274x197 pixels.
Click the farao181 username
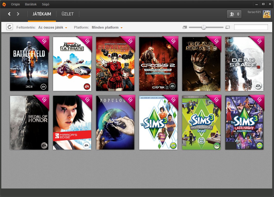(254, 12)
